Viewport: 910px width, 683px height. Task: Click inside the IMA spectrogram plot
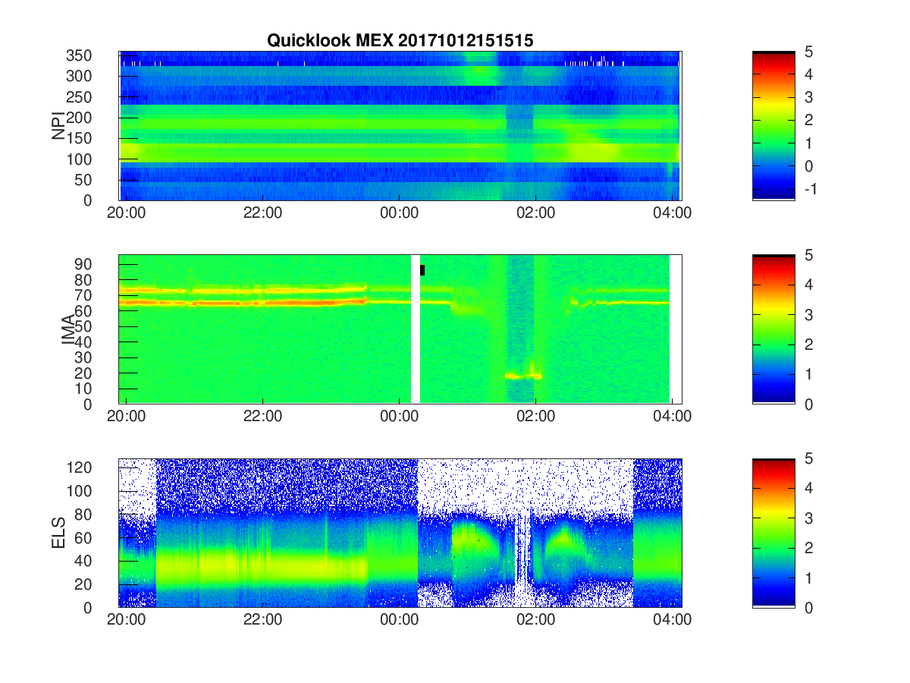[400, 329]
